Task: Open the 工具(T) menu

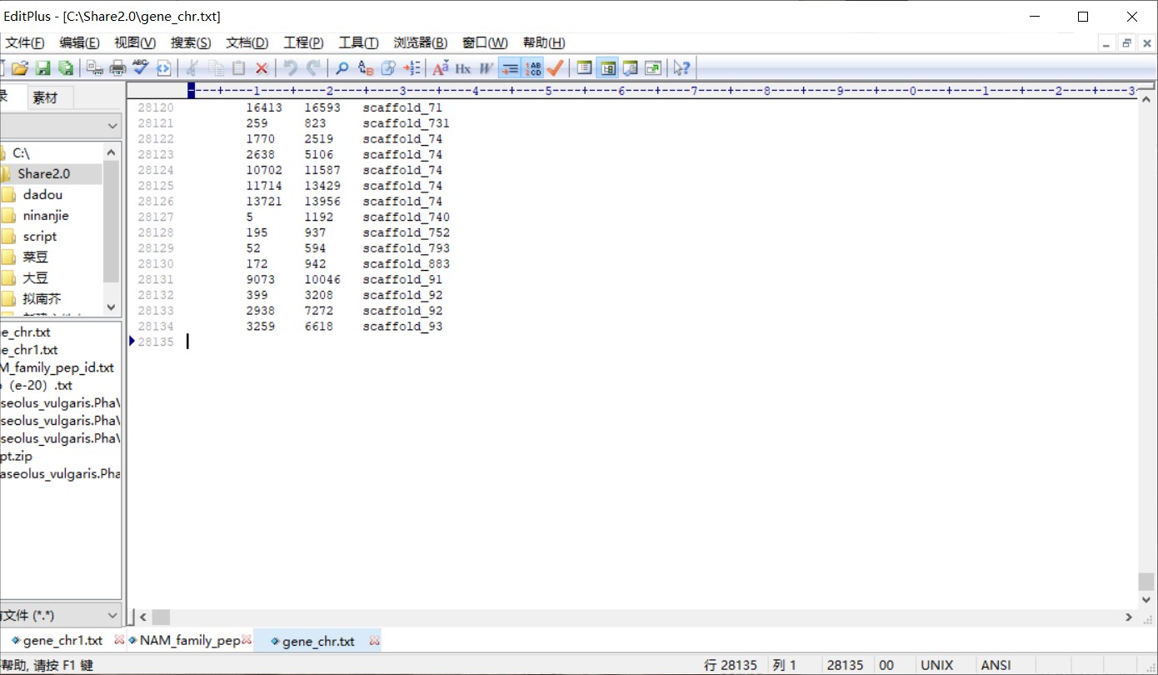Action: click(358, 43)
